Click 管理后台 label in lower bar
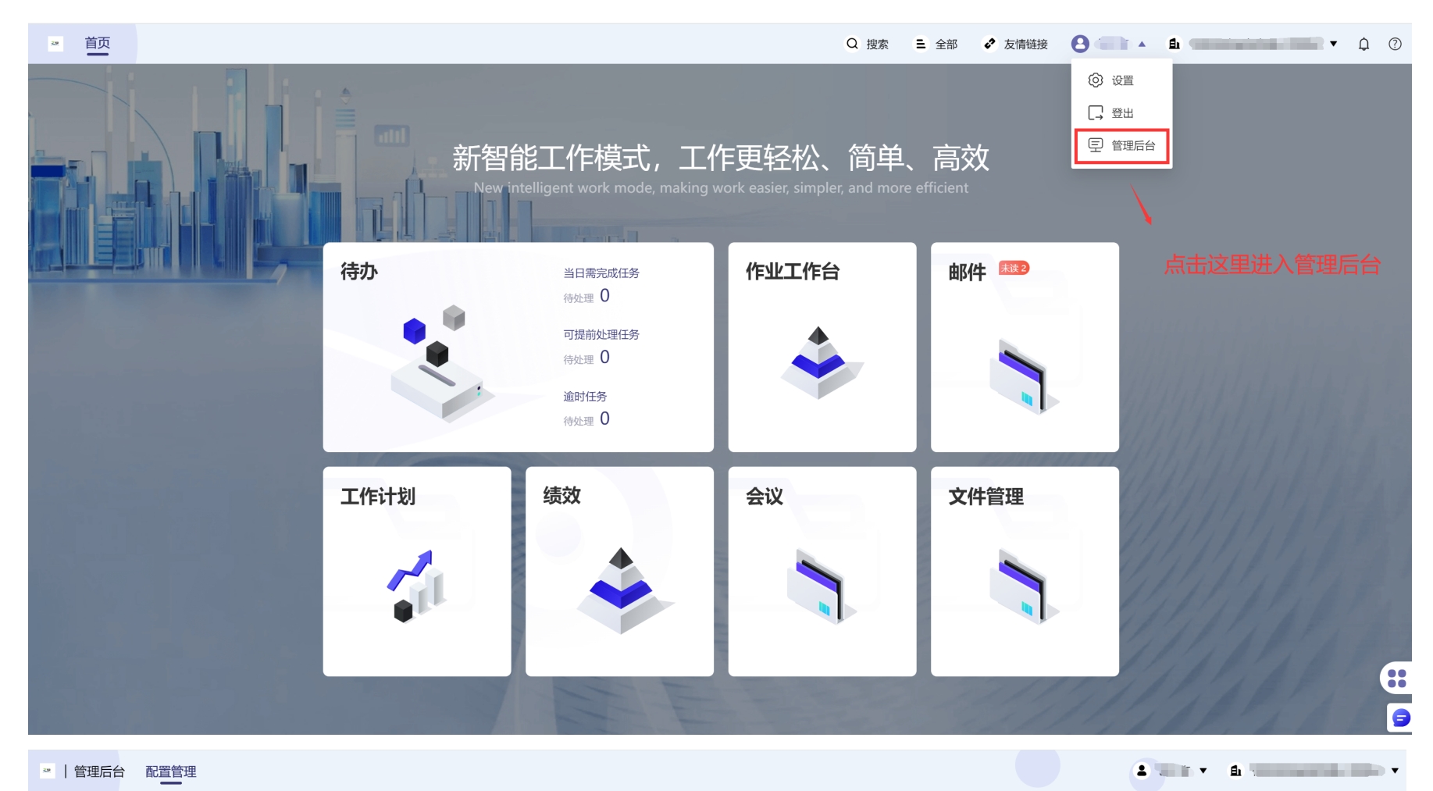The image size is (1433, 791). [99, 771]
